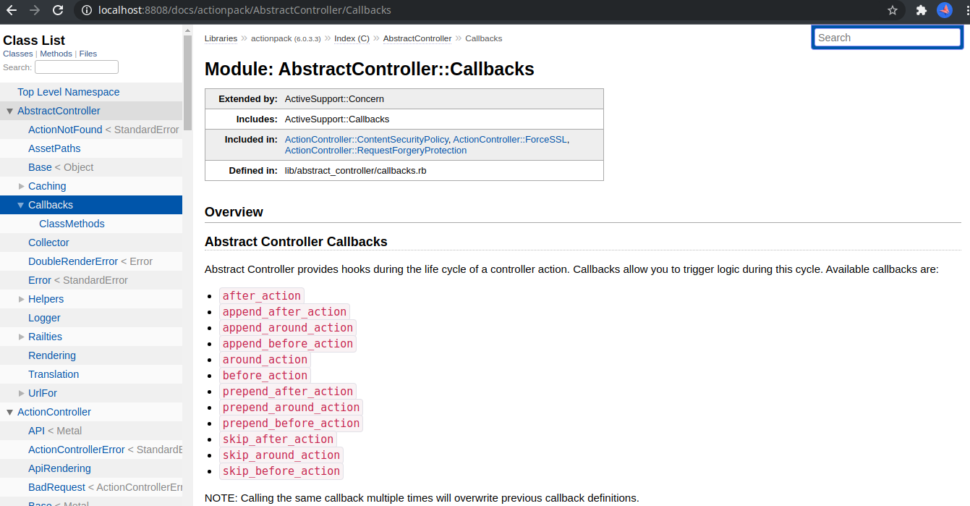The image size is (970, 506).
Task: Click the browser back arrow
Action: click(12, 10)
